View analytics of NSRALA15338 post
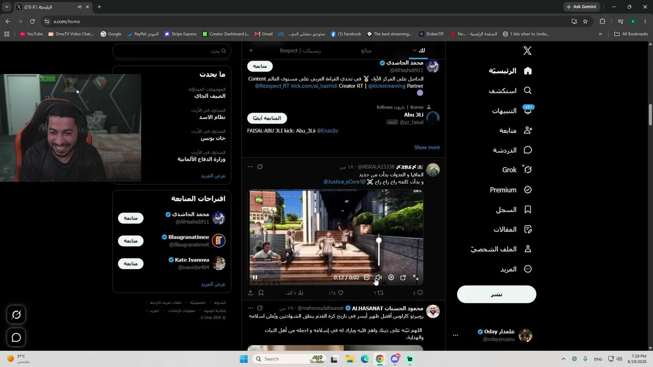This screenshot has height=367, width=653. (295, 293)
